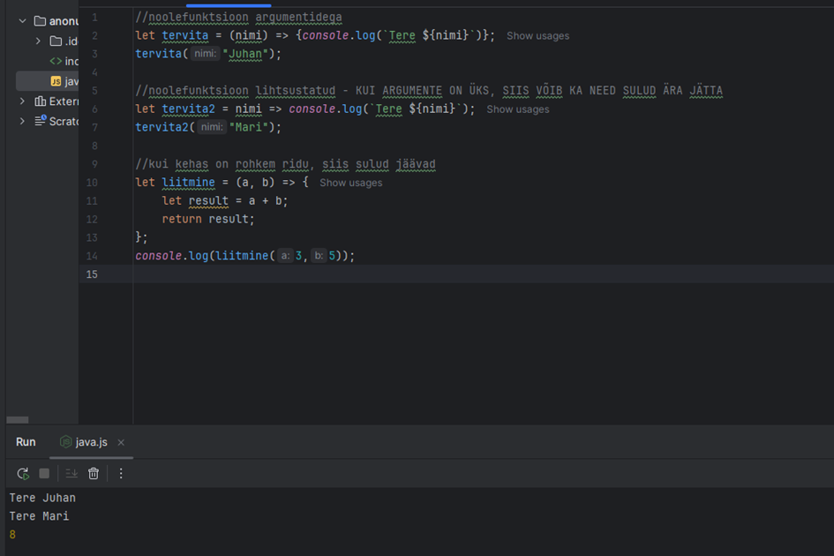Click the project panel horizontal scrollbar
This screenshot has width=834, height=556.
pyautogui.click(x=18, y=420)
